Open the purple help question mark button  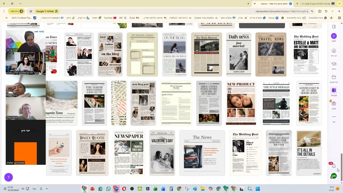9,177
